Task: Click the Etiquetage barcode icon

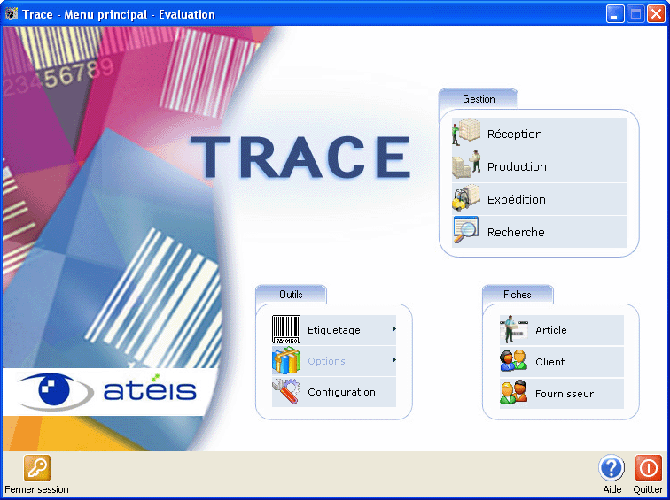Action: click(x=286, y=329)
